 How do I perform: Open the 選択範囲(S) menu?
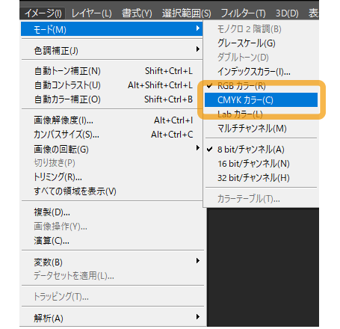186,13
